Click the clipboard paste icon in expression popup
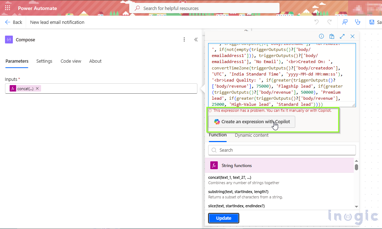382x229 pixels. click(332, 36)
